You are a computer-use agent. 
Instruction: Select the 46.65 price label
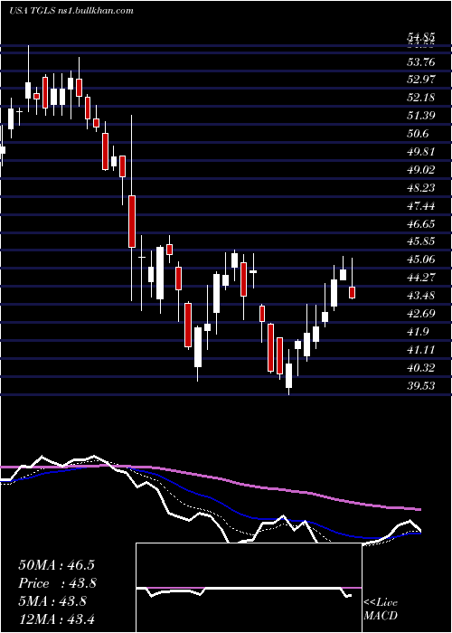[x=421, y=224]
